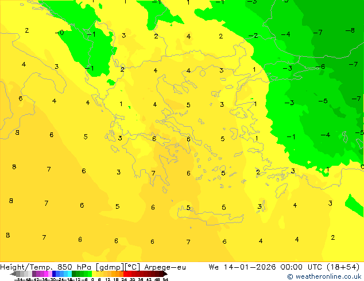Click the -8 temperature value on the map
This screenshot has height=281, width=364.
[x=350, y=30]
